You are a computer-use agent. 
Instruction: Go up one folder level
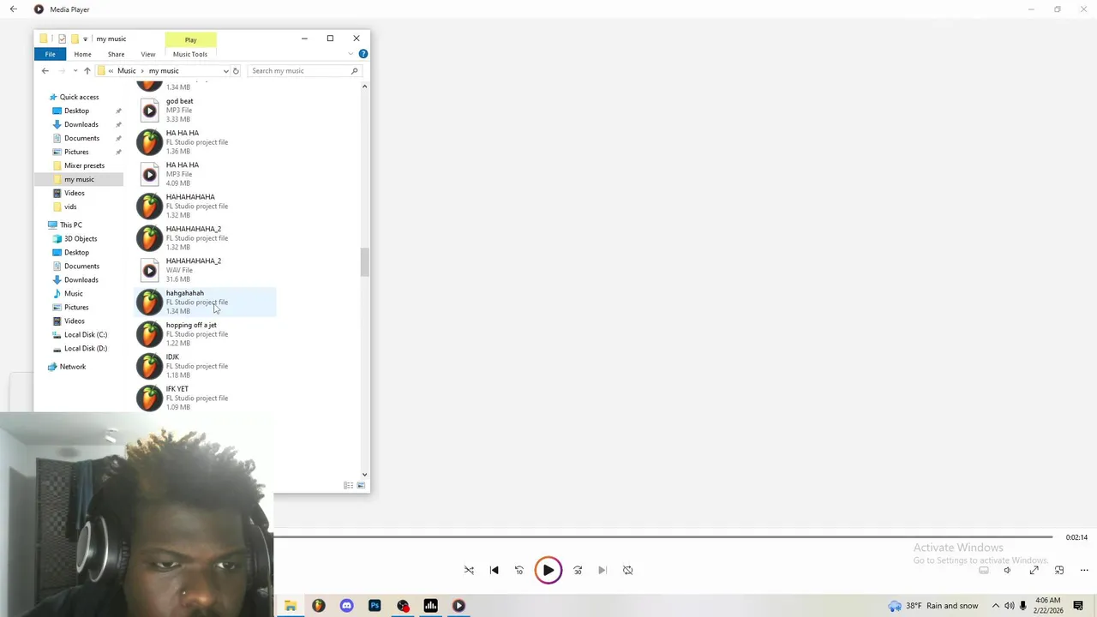click(87, 71)
